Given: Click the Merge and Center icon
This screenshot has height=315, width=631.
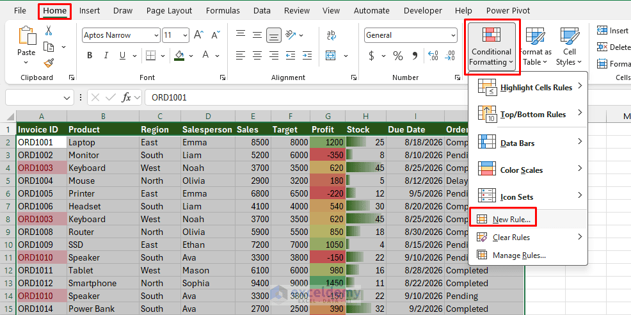Looking at the screenshot, I should click(x=331, y=55).
